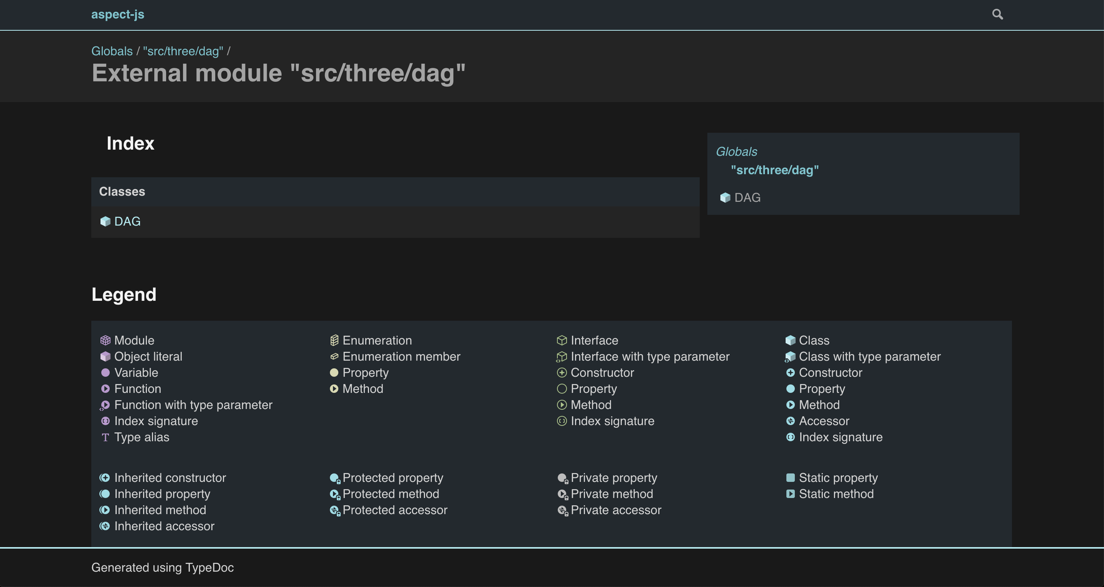Image resolution: width=1104 pixels, height=587 pixels.
Task: Click the Classes section heading
Action: tap(122, 192)
